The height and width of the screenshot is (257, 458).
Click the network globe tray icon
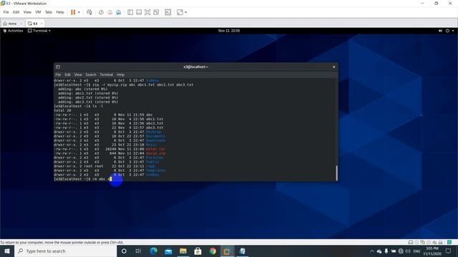coord(401,251)
